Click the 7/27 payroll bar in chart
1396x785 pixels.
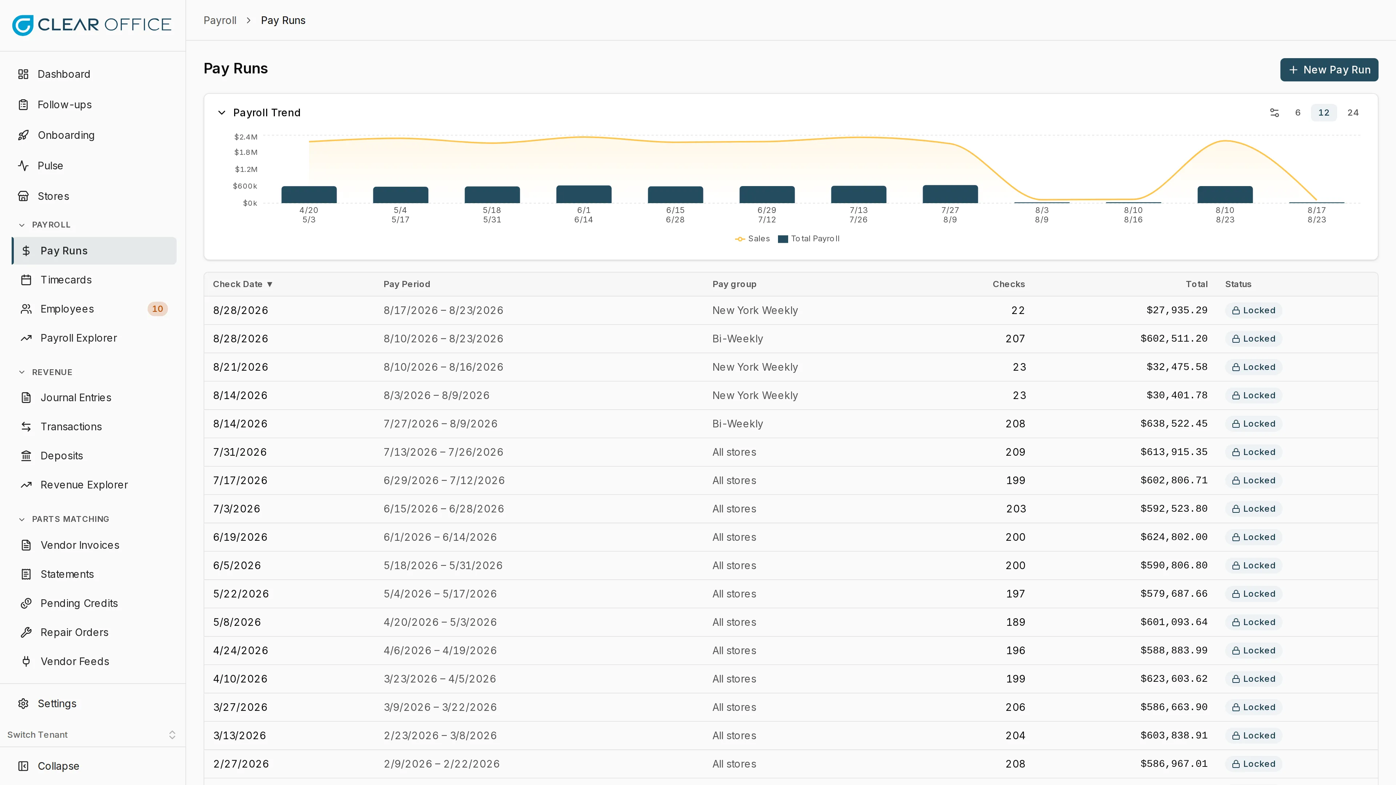[x=950, y=194]
